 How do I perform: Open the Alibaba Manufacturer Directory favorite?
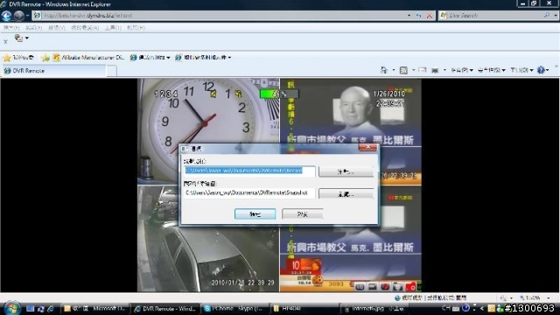88,58
